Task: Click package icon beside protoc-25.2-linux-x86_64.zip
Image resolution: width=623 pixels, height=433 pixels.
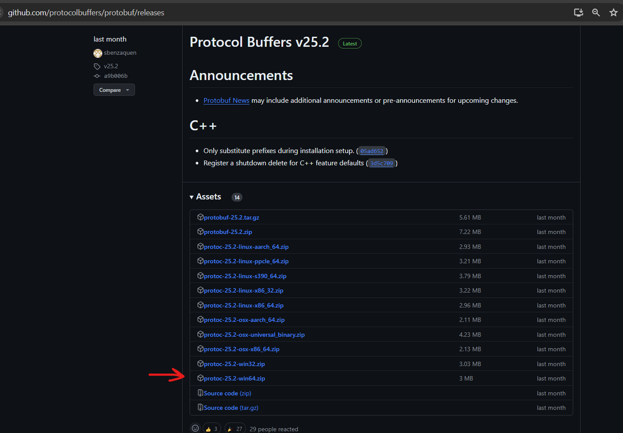Action: tap(200, 305)
